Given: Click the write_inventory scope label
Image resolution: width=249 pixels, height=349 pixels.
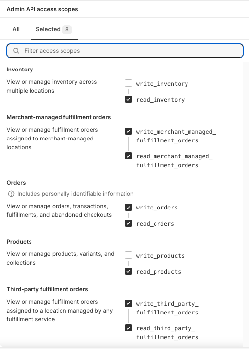Looking at the screenshot, I should tap(162, 84).
